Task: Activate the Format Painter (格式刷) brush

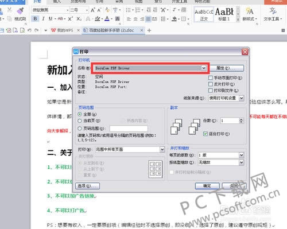Action: click(x=20, y=14)
